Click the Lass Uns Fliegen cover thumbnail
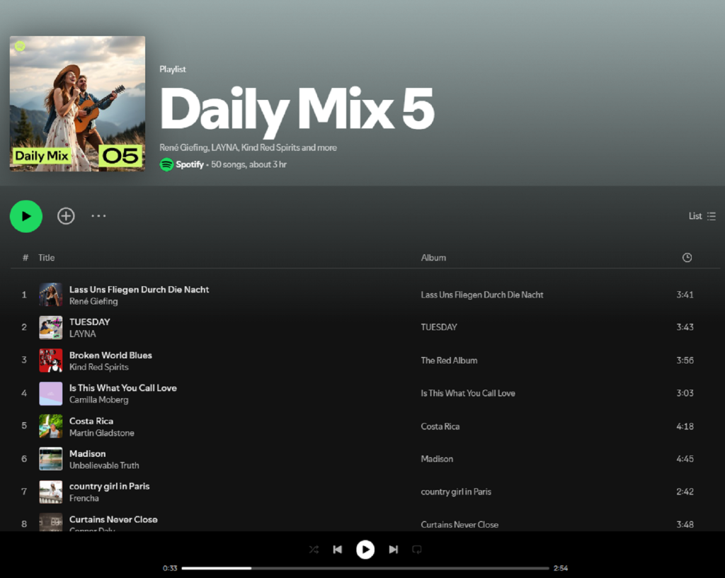 click(x=51, y=295)
